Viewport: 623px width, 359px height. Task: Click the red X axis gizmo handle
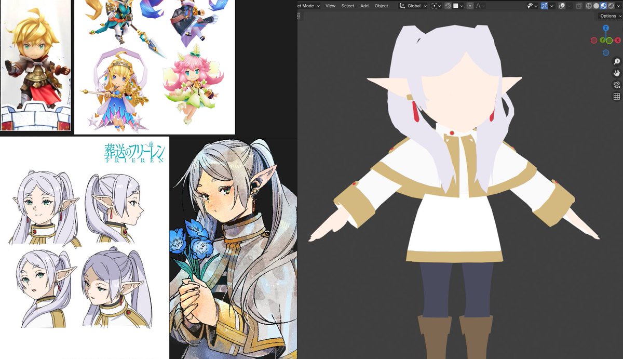[618, 40]
